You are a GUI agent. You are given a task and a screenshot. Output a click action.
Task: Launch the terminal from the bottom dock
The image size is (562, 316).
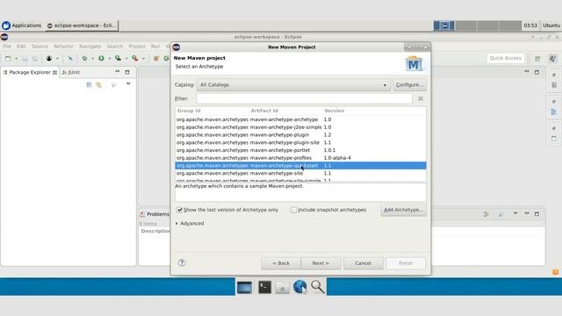pos(264,287)
